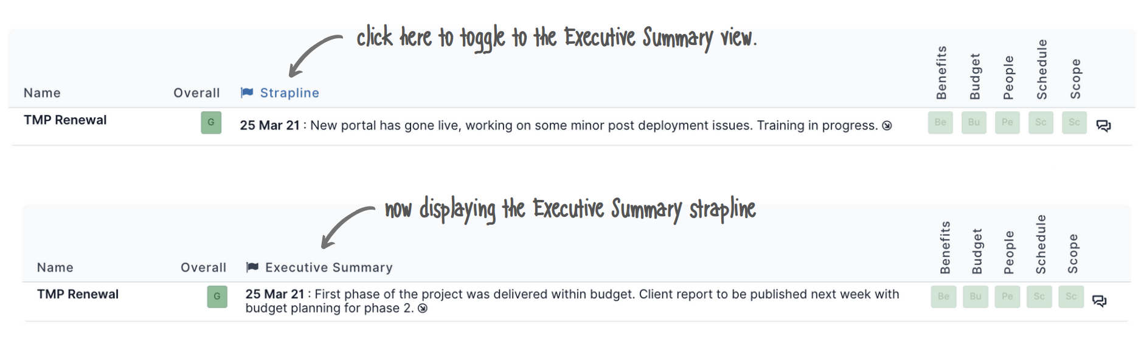Open comments icon in top TMP Renewal row
1147x350 pixels.
tap(1103, 126)
